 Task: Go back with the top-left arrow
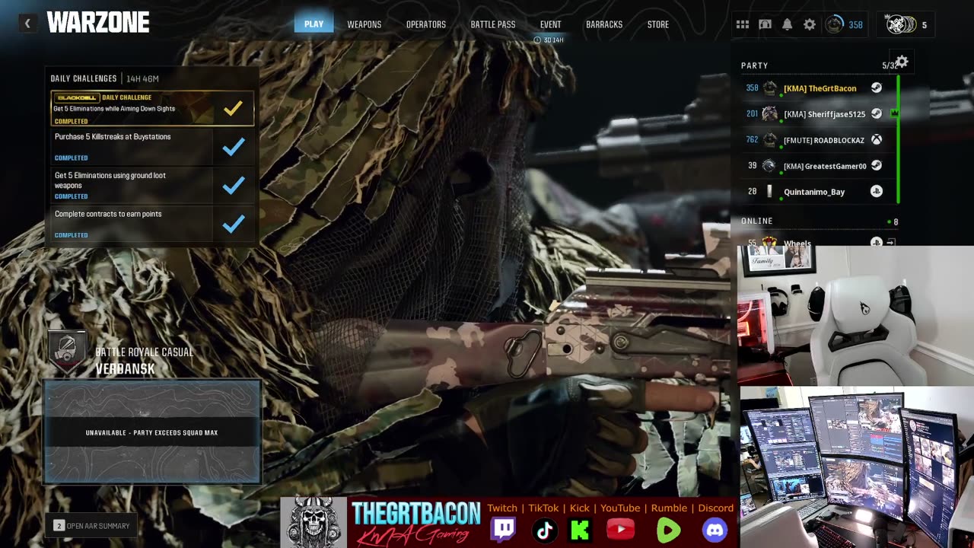click(27, 24)
